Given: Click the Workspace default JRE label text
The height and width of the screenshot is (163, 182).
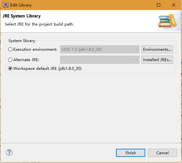Looking at the screenshot, I should click(47, 69).
